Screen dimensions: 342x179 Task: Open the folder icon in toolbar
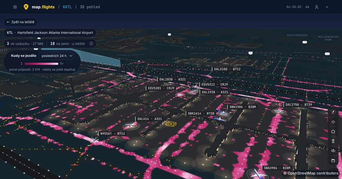[333, 160]
